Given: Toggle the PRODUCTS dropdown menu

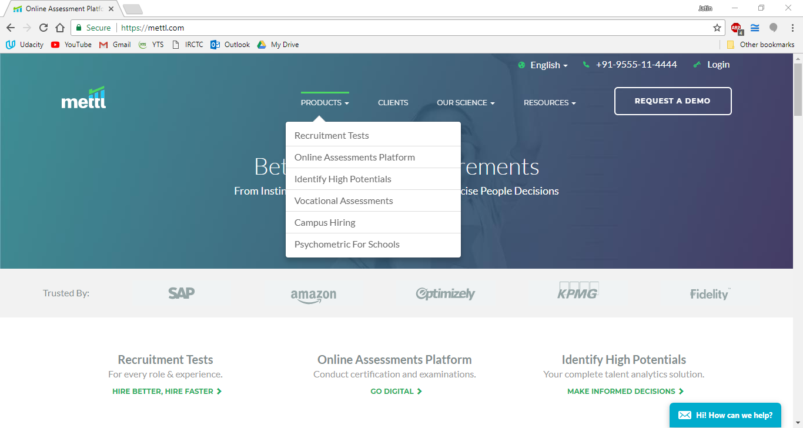Looking at the screenshot, I should click(x=324, y=102).
